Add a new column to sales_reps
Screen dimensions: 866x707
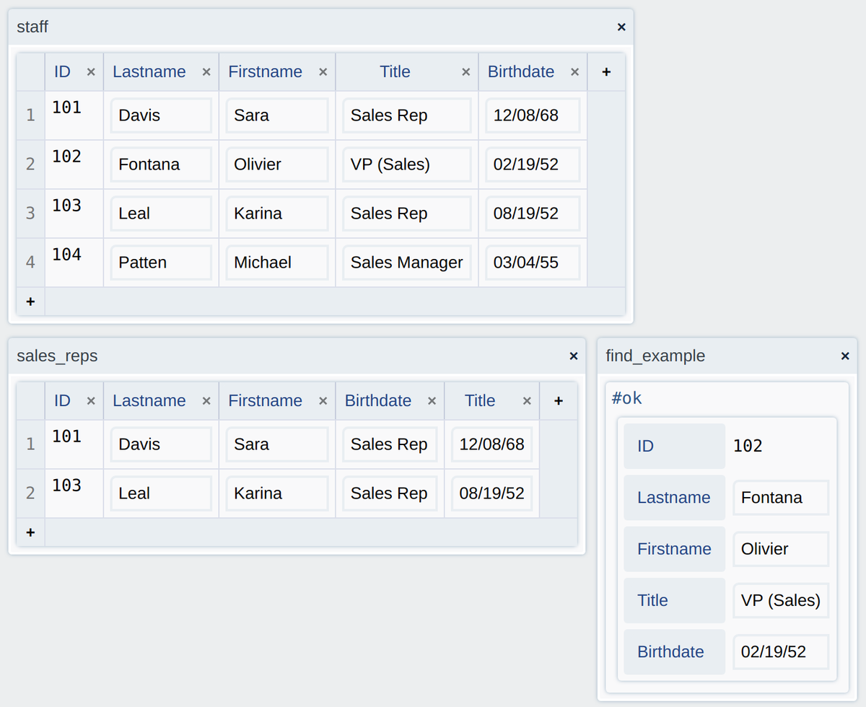click(x=559, y=400)
